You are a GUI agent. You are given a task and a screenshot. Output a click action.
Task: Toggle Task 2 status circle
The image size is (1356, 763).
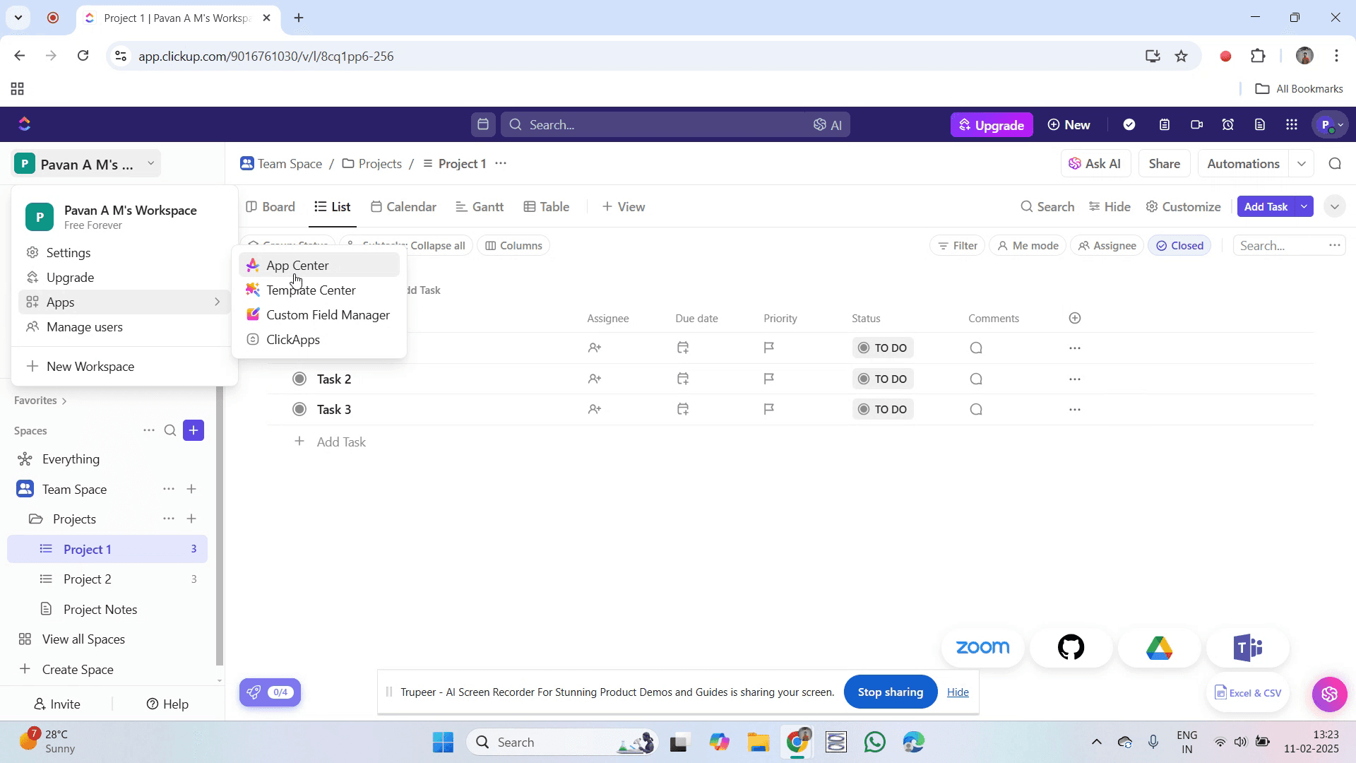(299, 379)
